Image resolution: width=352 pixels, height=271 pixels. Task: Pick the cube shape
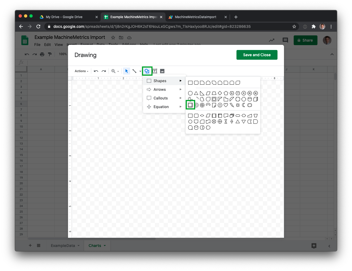pyautogui.click(x=256, y=99)
